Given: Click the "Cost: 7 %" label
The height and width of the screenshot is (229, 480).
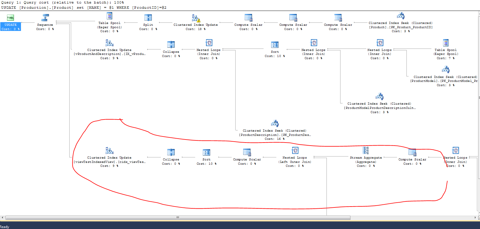Looking at the screenshot, I should click(x=445, y=58).
